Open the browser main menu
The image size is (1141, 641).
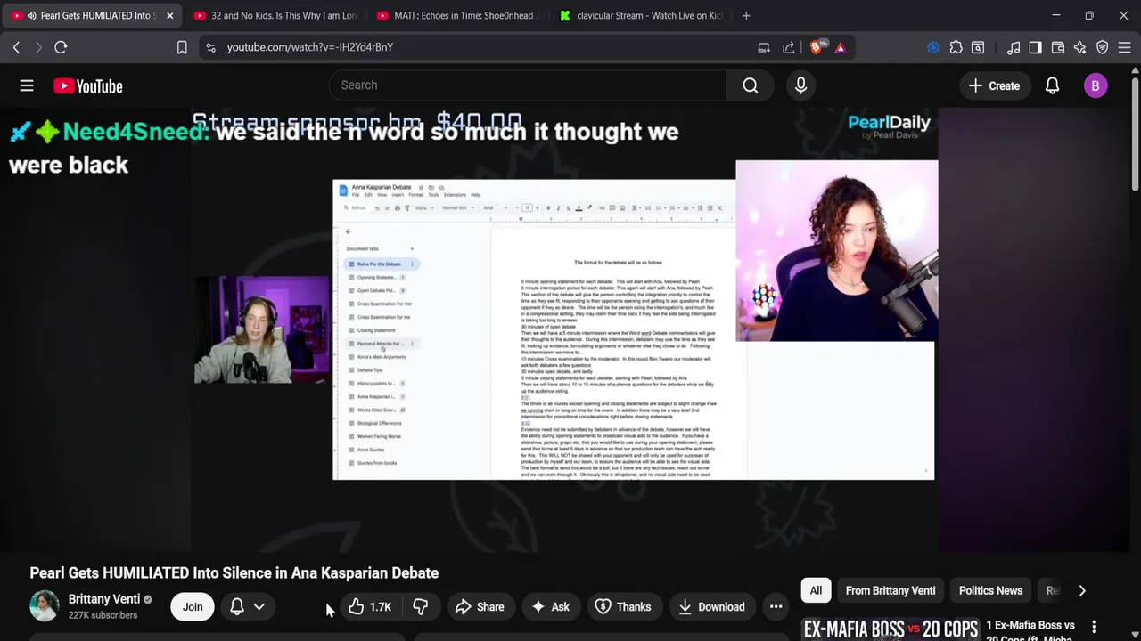click(1125, 47)
